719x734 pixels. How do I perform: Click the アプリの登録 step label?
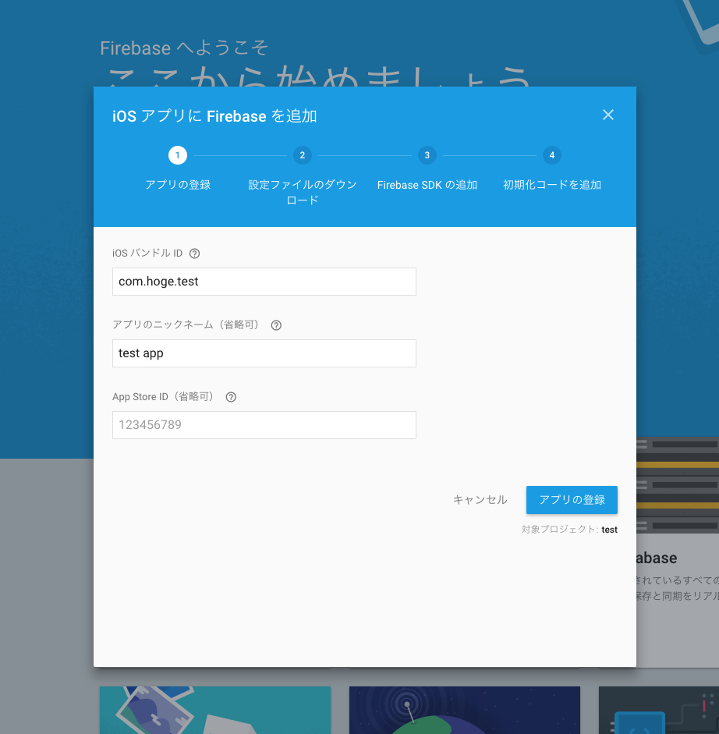click(x=178, y=184)
